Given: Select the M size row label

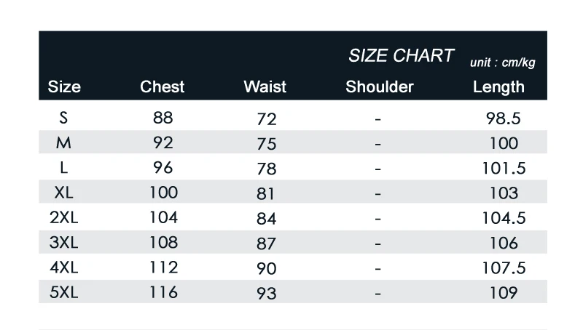Looking at the screenshot, I should point(63,142).
